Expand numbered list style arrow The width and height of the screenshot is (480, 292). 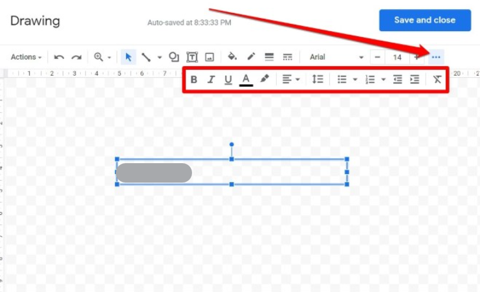click(383, 80)
